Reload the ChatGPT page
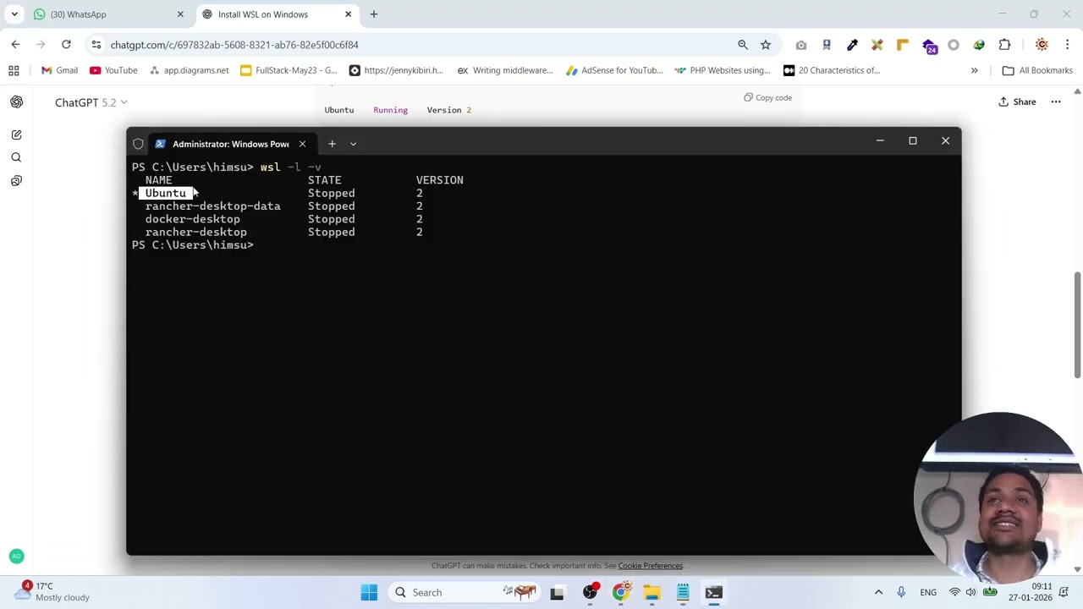 [x=66, y=45]
